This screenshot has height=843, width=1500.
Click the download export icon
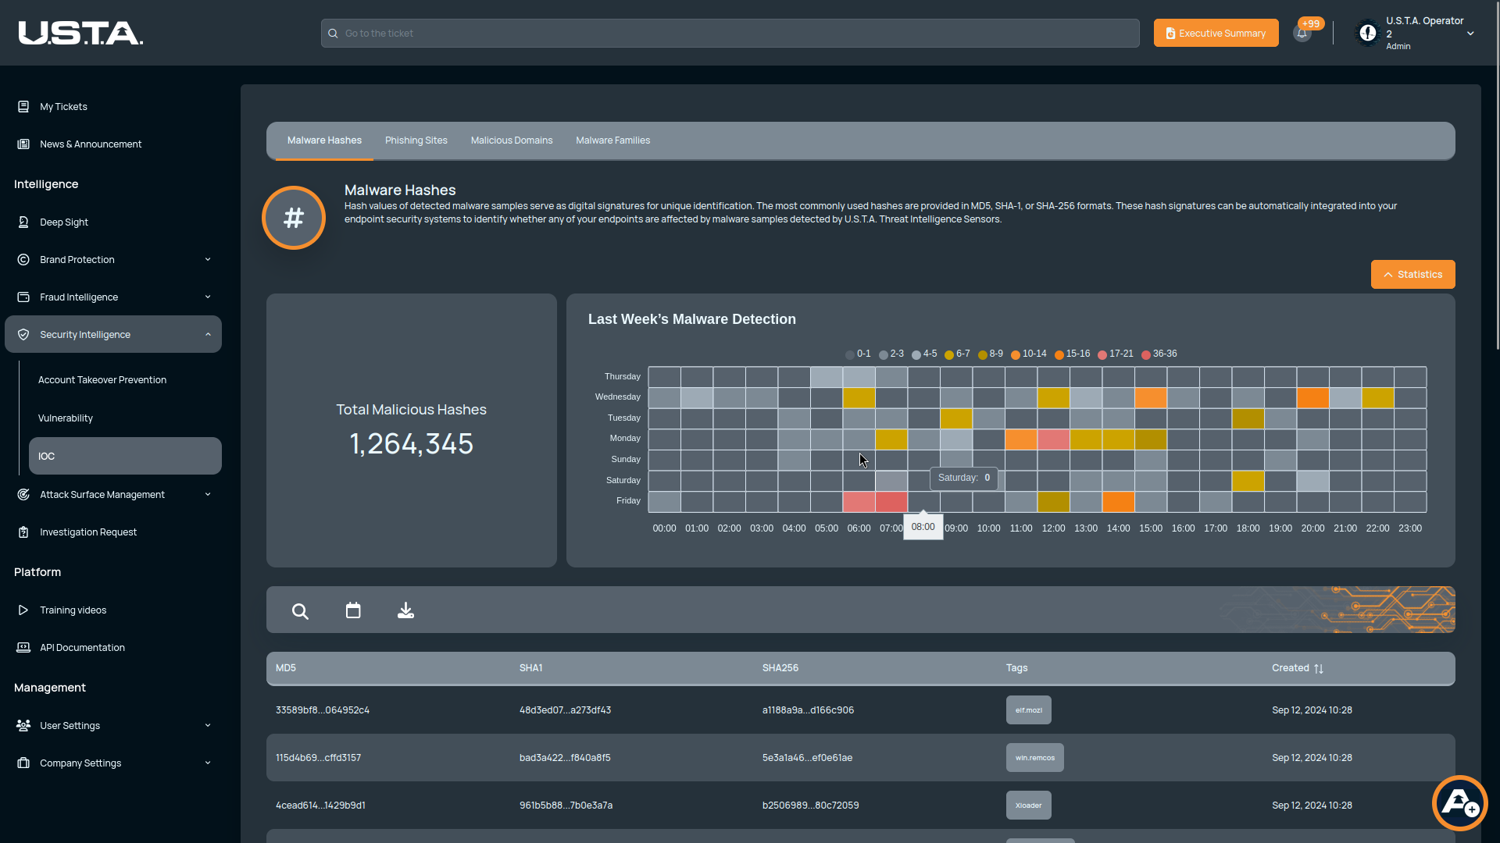tap(405, 610)
